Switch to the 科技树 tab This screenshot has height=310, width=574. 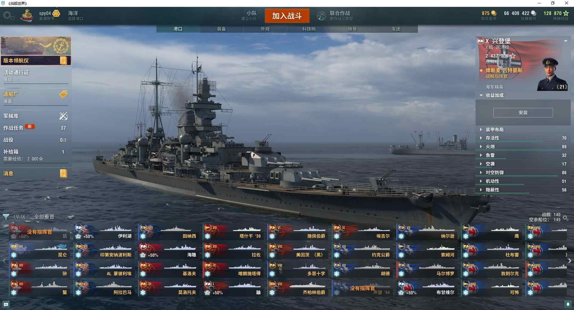309,29
